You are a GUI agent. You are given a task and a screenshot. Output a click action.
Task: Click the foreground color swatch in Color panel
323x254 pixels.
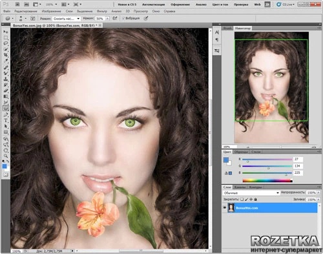226,160
